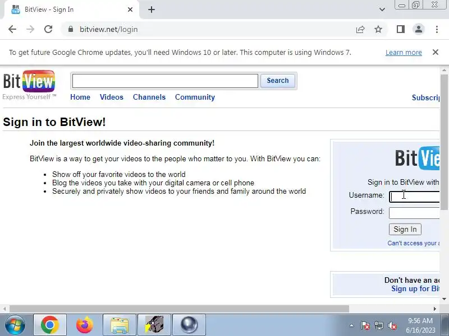Click the 'Sign in to BitView!' heading

54,122
